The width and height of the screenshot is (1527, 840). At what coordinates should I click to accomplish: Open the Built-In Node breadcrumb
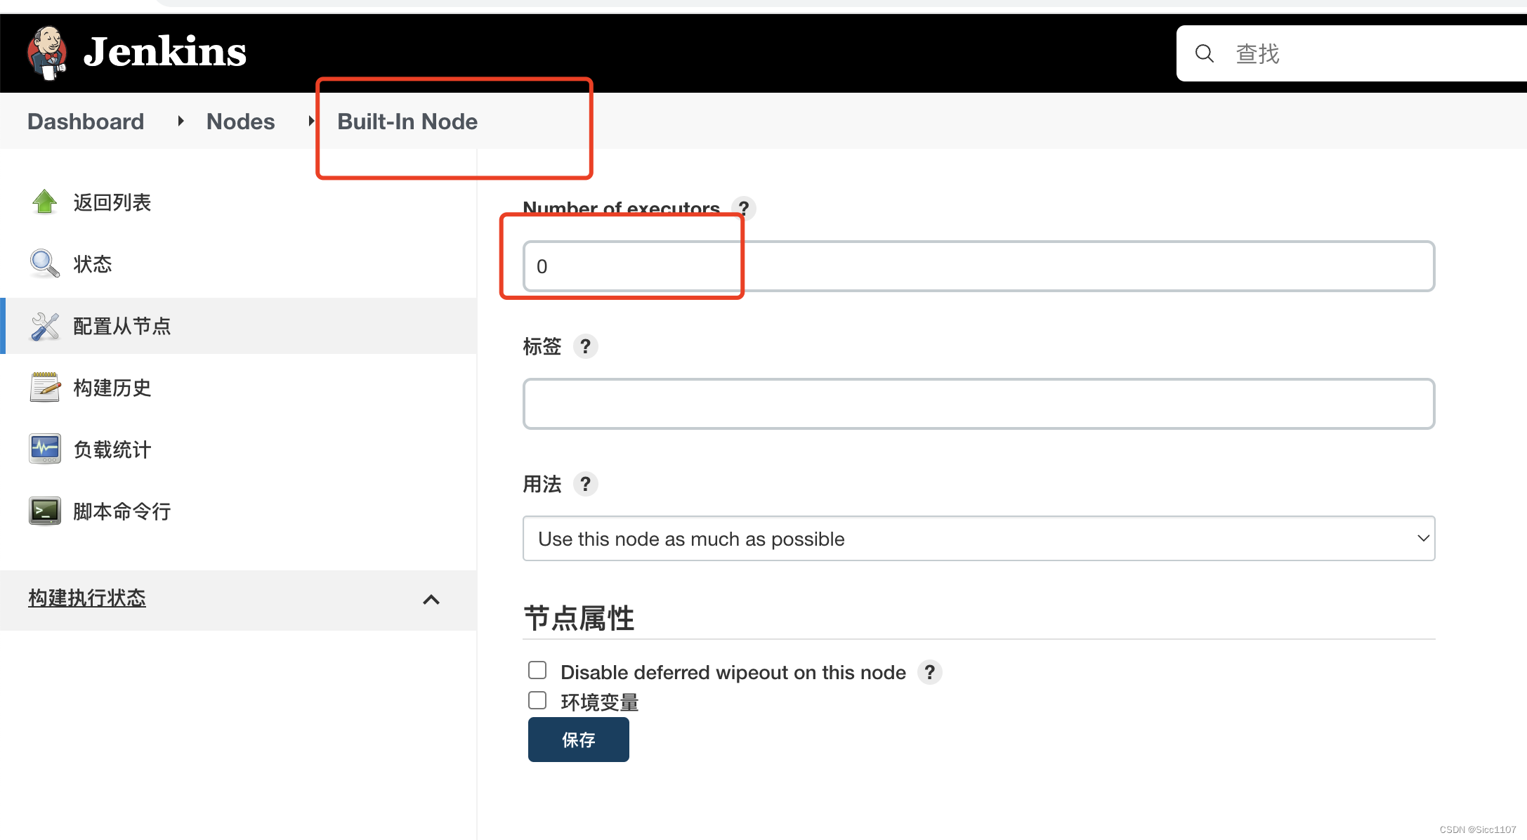coord(407,122)
